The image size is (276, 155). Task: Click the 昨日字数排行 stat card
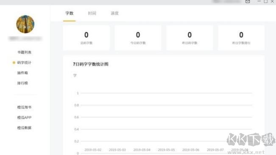pos(241,38)
